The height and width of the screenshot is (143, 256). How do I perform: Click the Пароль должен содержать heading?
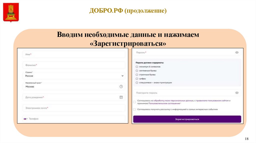(x=149, y=63)
